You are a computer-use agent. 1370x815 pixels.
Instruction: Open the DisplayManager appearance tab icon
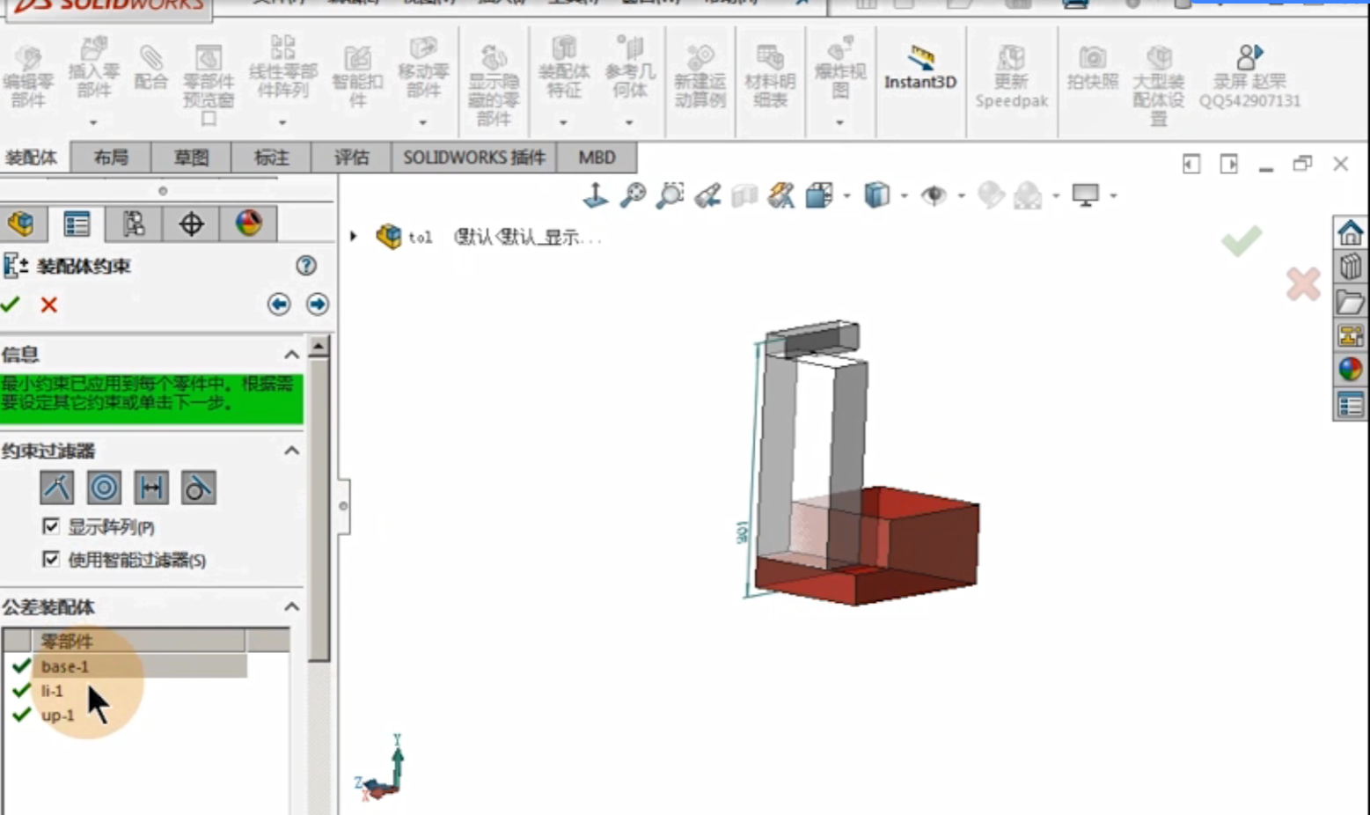tap(248, 224)
